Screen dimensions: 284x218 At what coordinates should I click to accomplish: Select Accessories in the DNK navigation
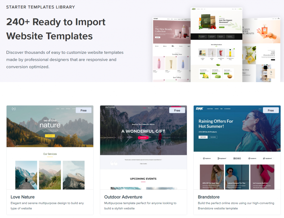pos(227,109)
